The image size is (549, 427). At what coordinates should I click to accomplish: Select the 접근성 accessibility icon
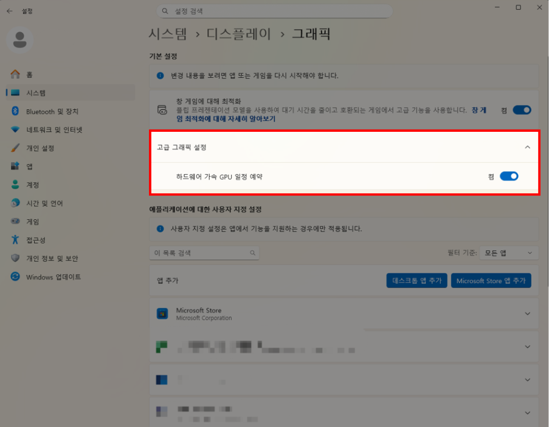click(x=15, y=240)
